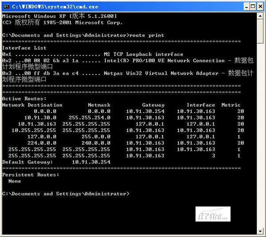Click the 'Network Destination' column header
The width and height of the screenshot is (266, 237).
point(32,105)
